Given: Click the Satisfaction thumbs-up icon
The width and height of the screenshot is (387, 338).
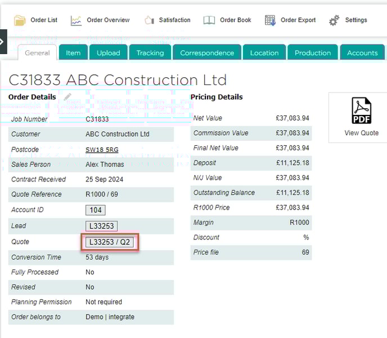Looking at the screenshot, I should (x=149, y=20).
